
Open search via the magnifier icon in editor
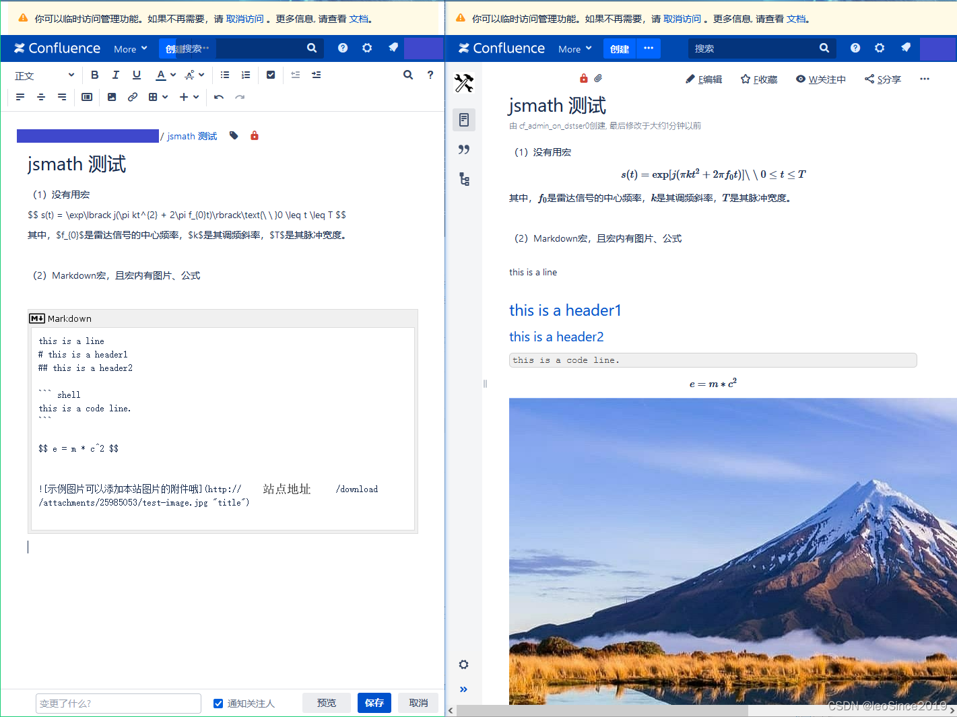408,75
